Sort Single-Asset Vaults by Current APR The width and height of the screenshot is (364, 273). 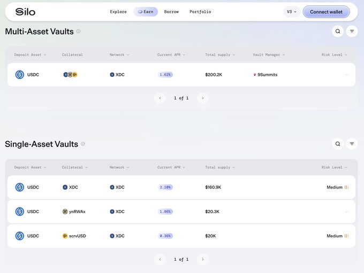pos(171,167)
